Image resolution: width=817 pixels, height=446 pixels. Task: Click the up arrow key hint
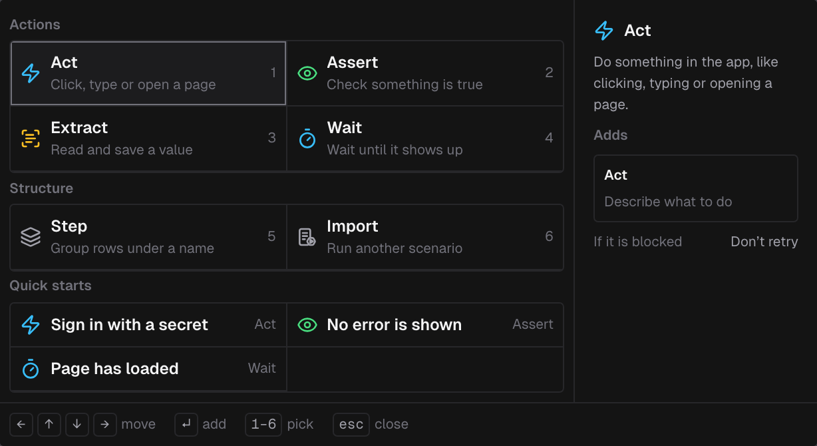pyautogui.click(x=49, y=424)
